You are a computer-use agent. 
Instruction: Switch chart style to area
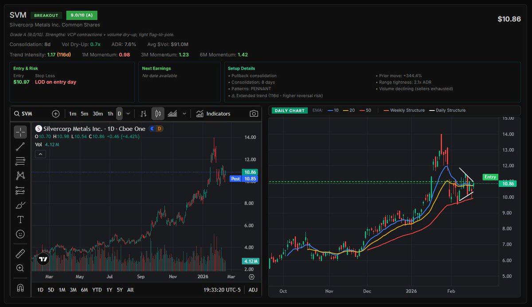click(173, 114)
